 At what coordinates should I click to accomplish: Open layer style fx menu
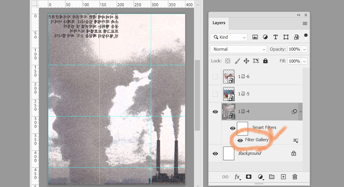(237, 177)
